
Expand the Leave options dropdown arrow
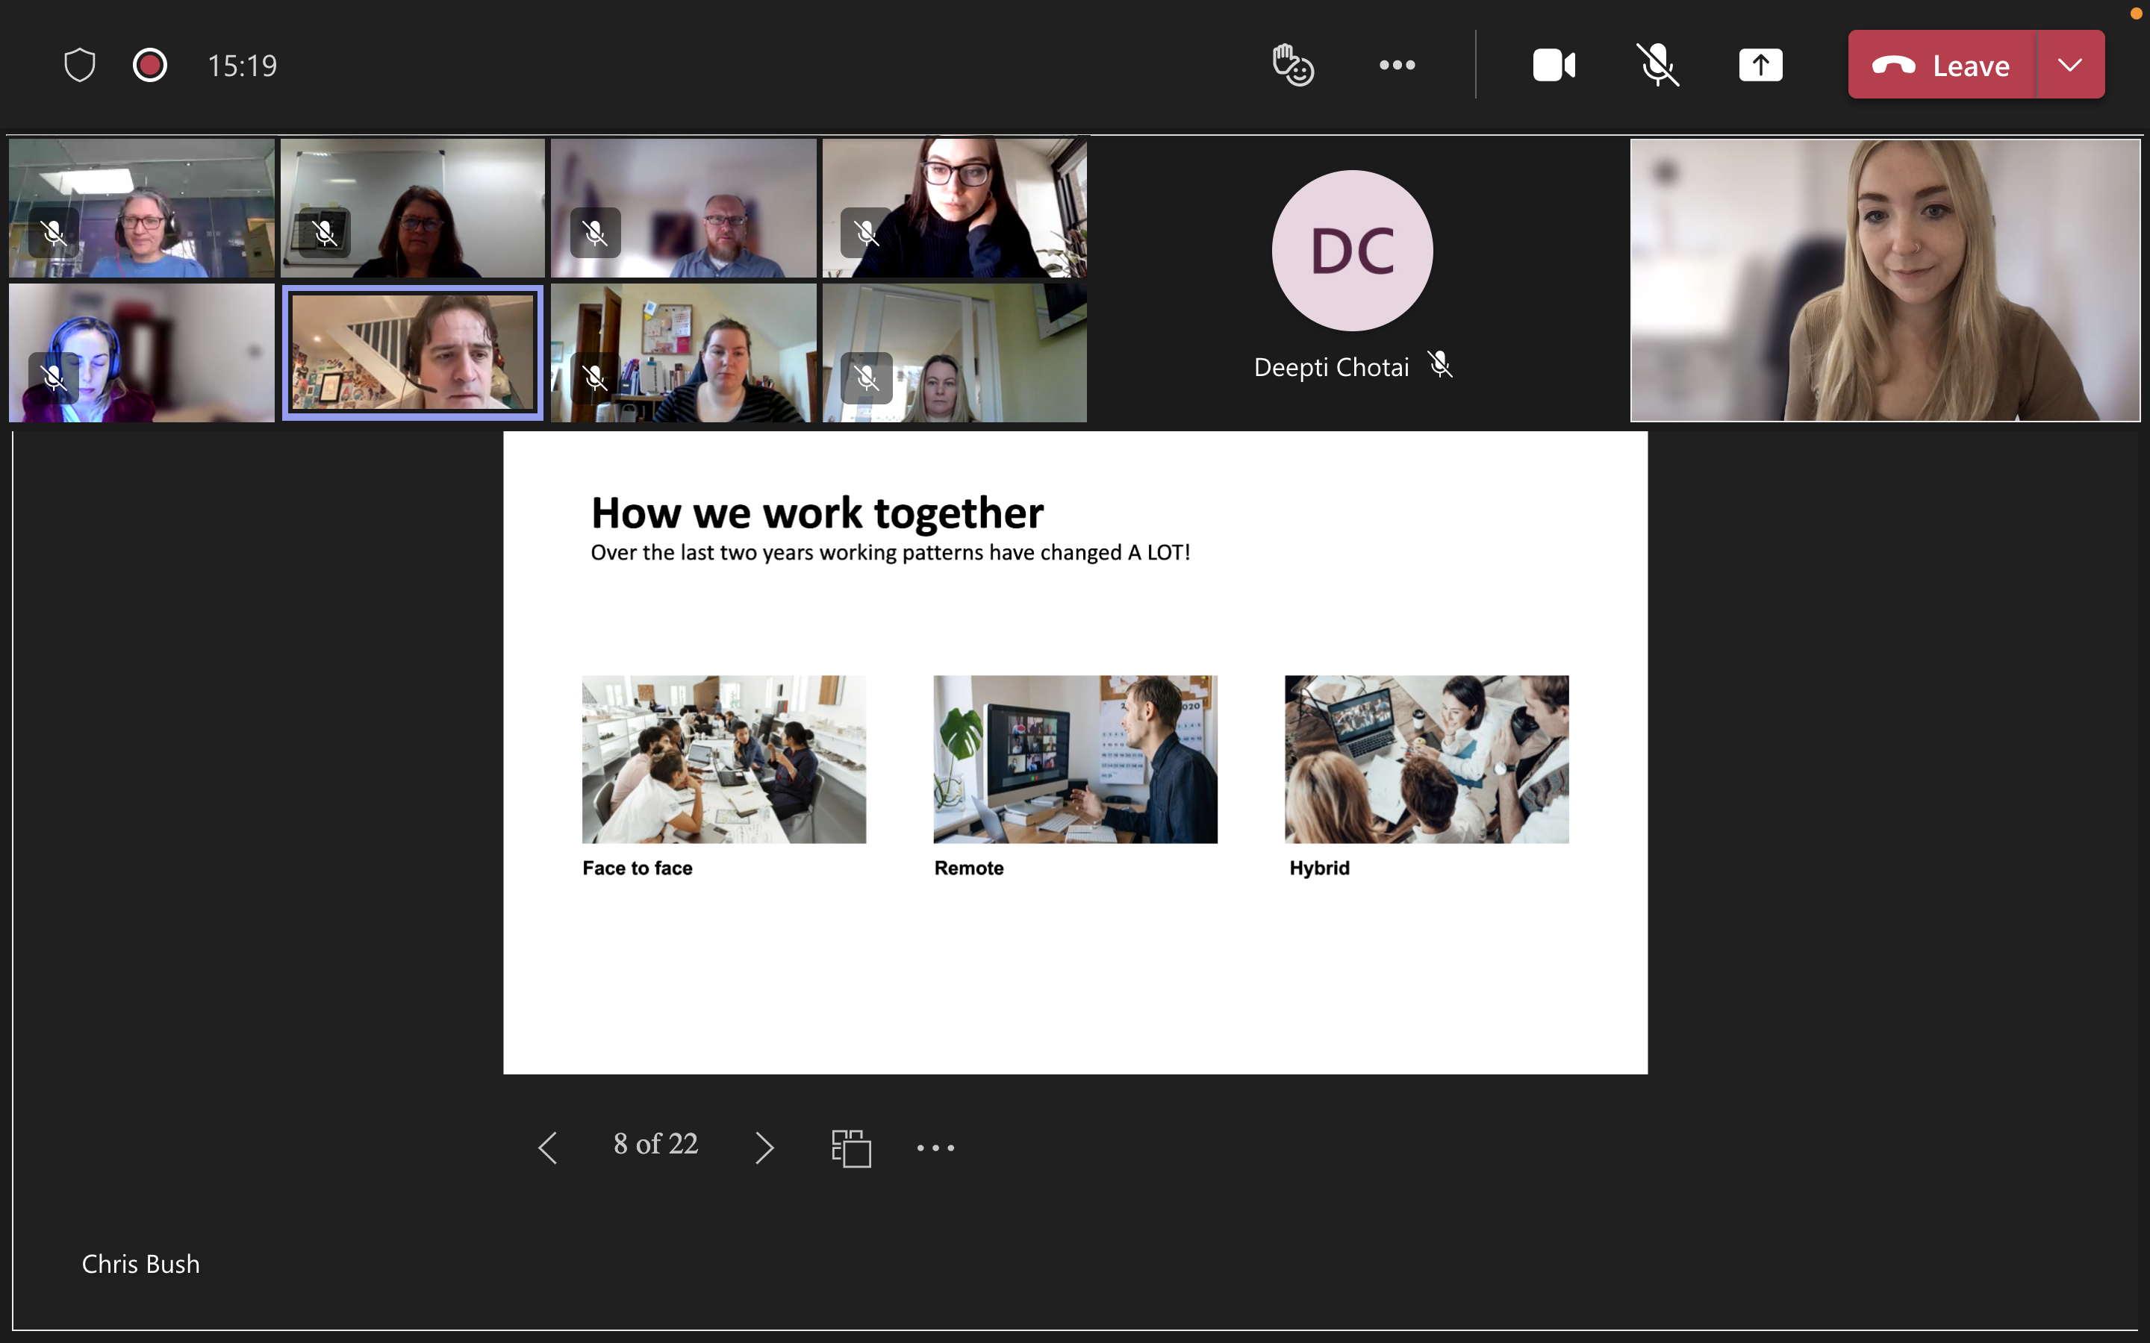tap(2070, 65)
